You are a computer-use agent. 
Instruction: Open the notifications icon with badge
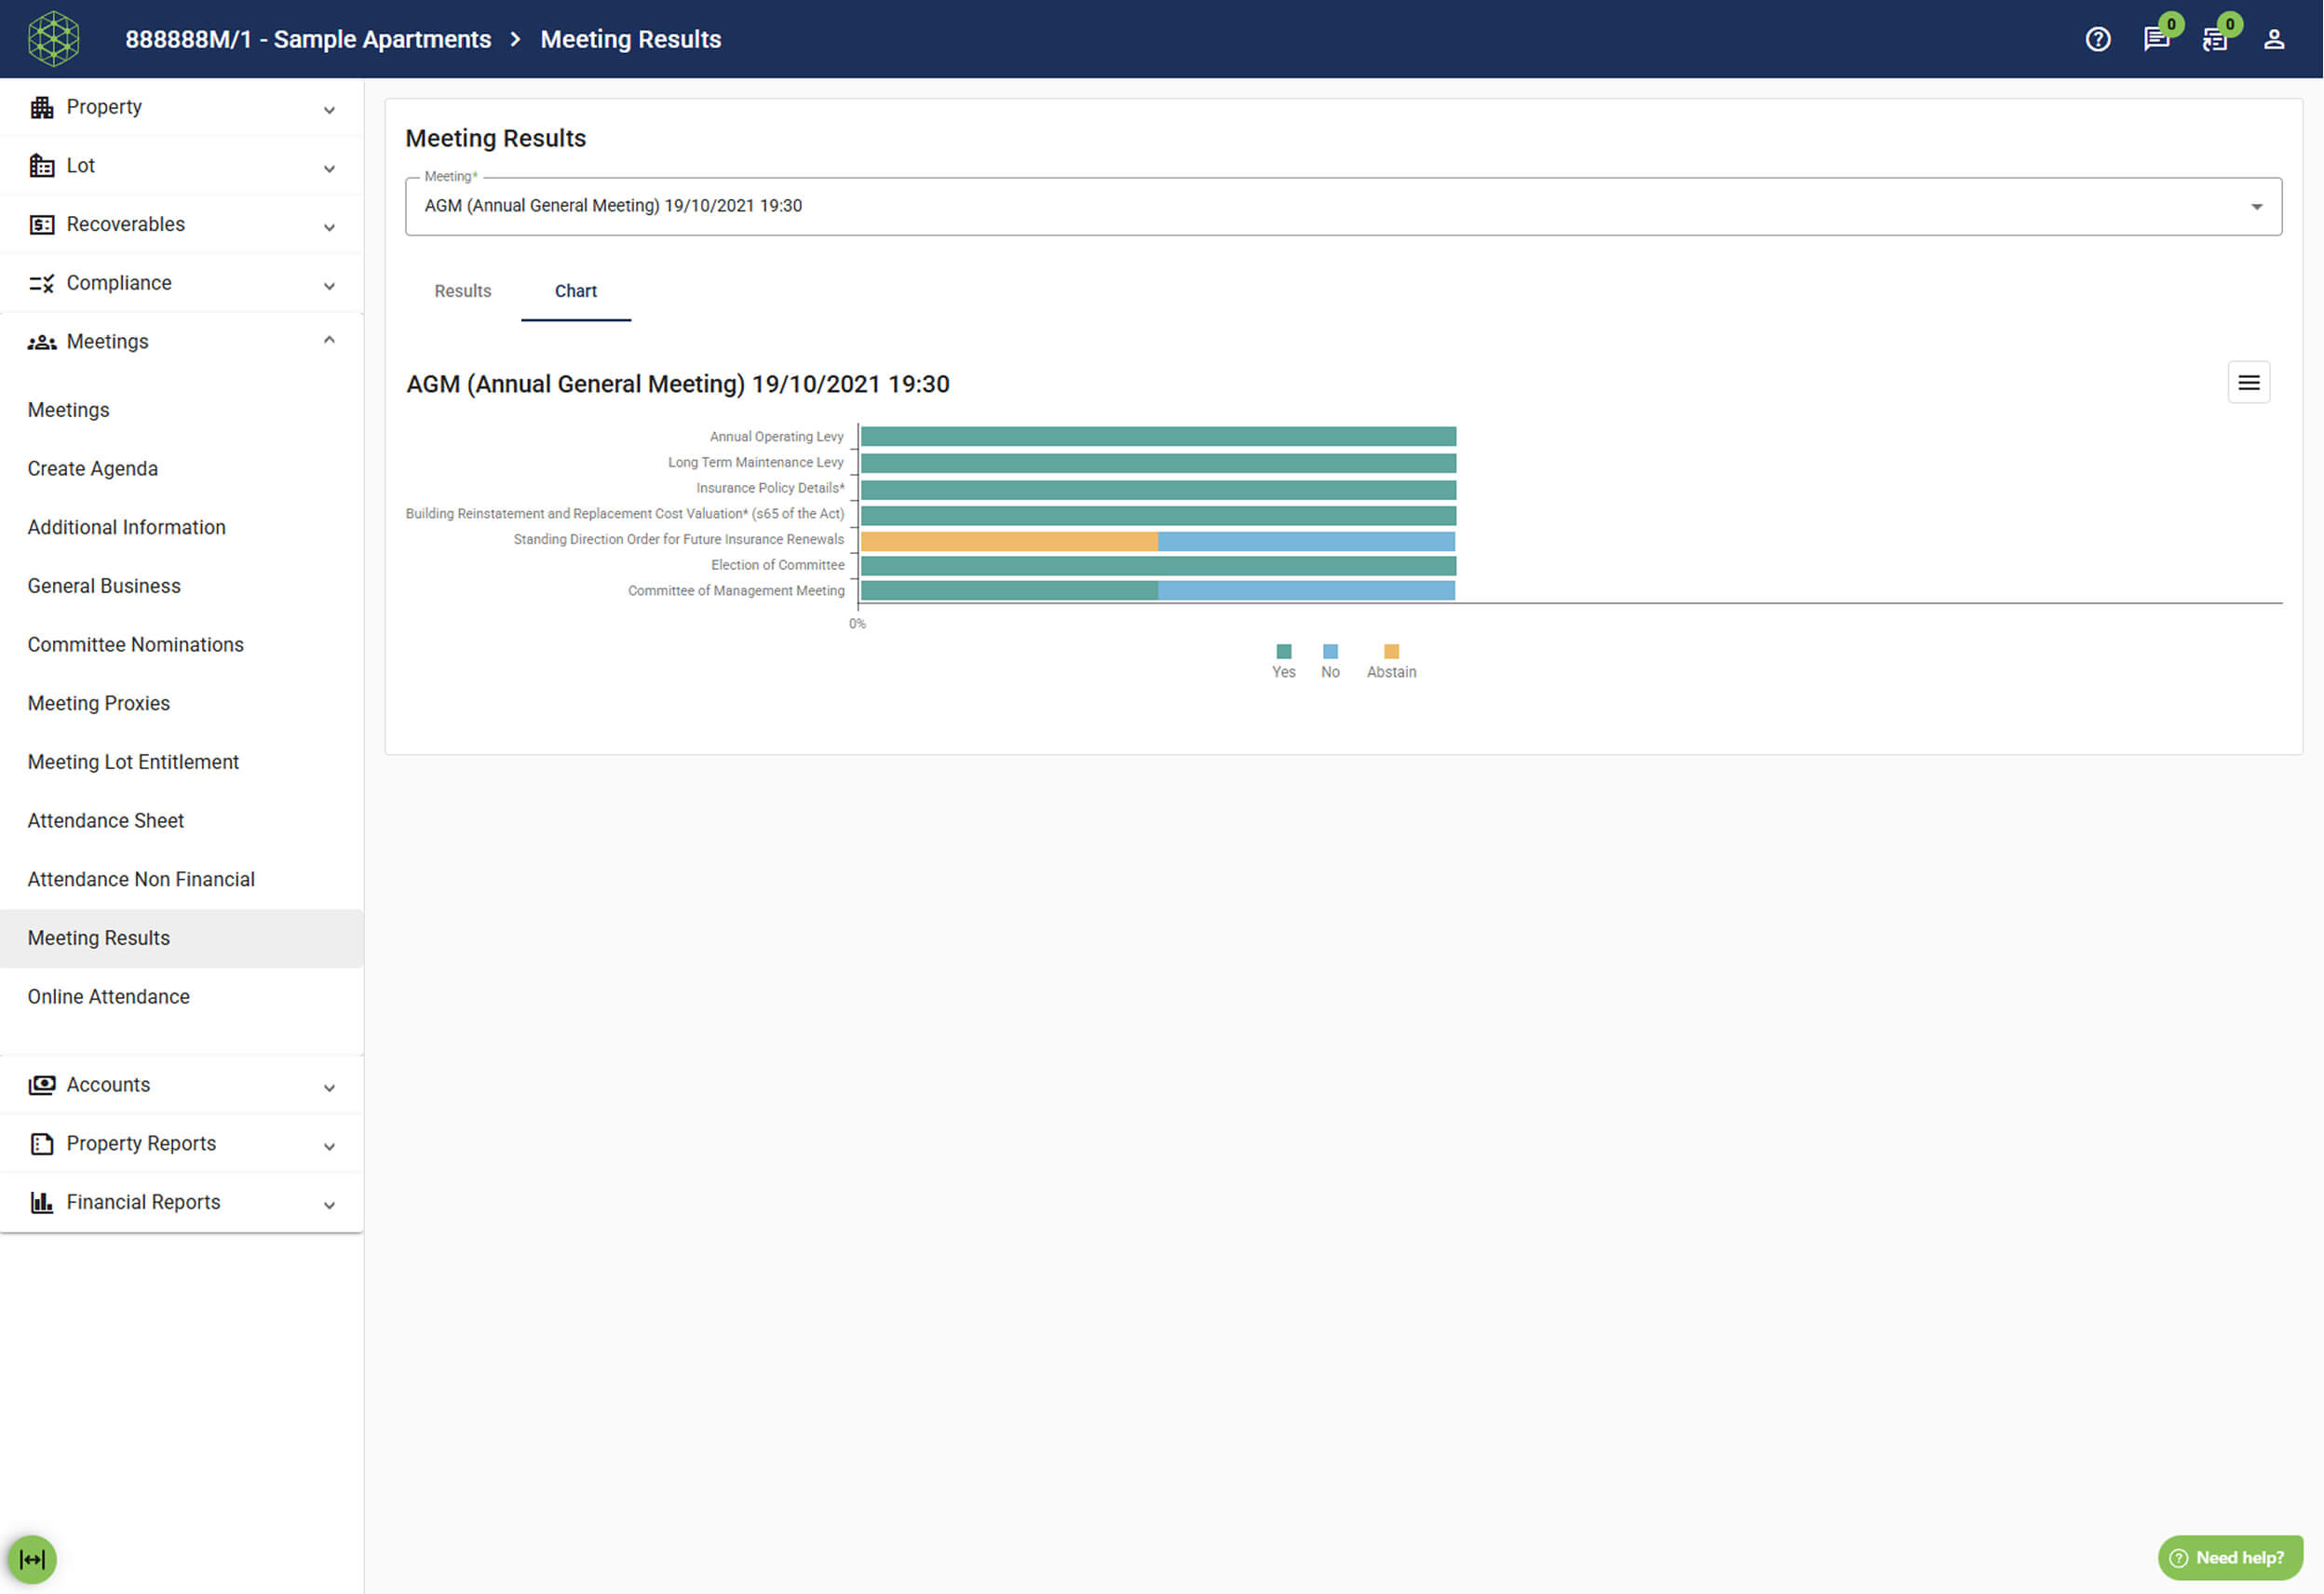2214,39
